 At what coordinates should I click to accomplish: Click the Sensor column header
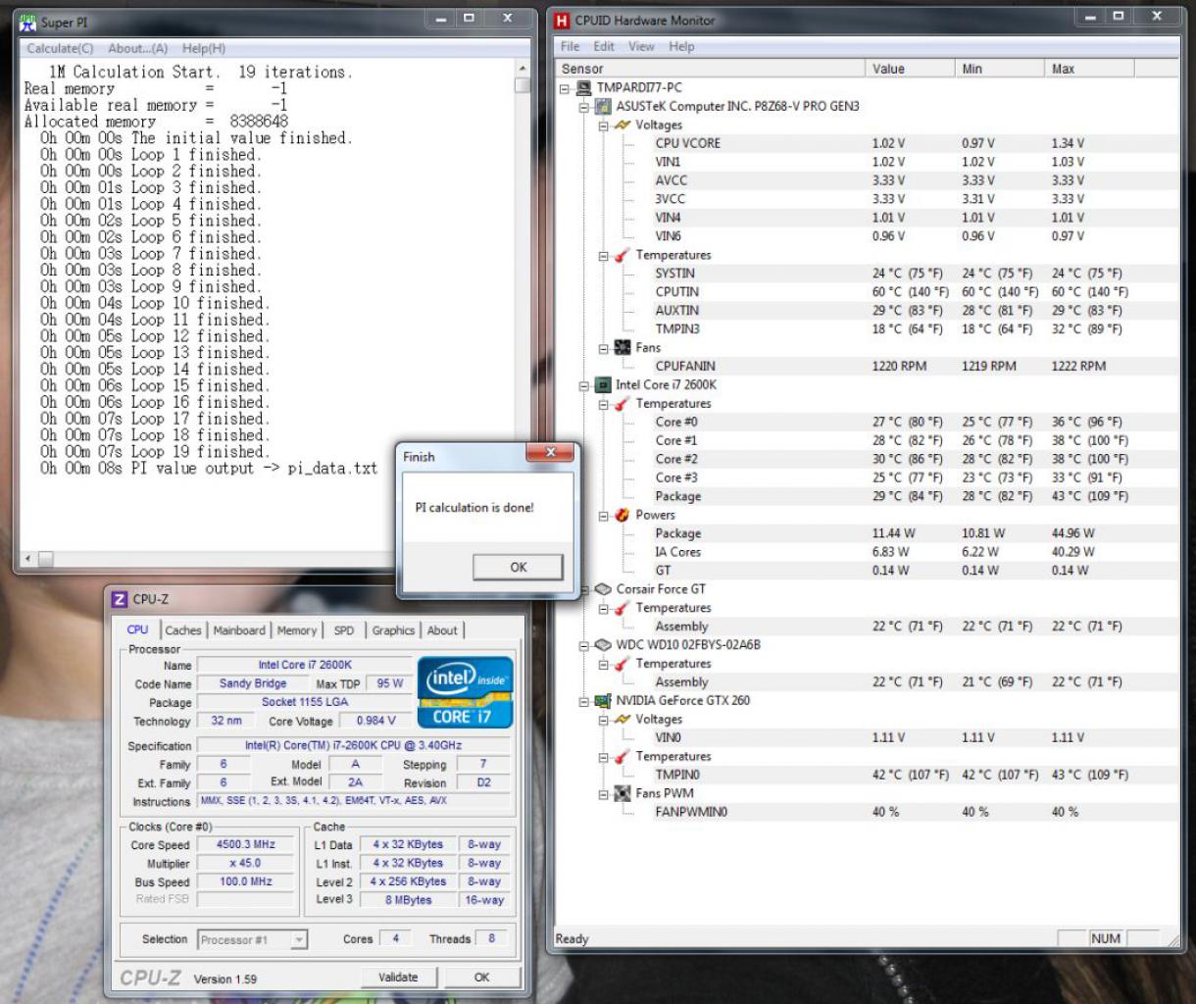pyautogui.click(x=712, y=69)
